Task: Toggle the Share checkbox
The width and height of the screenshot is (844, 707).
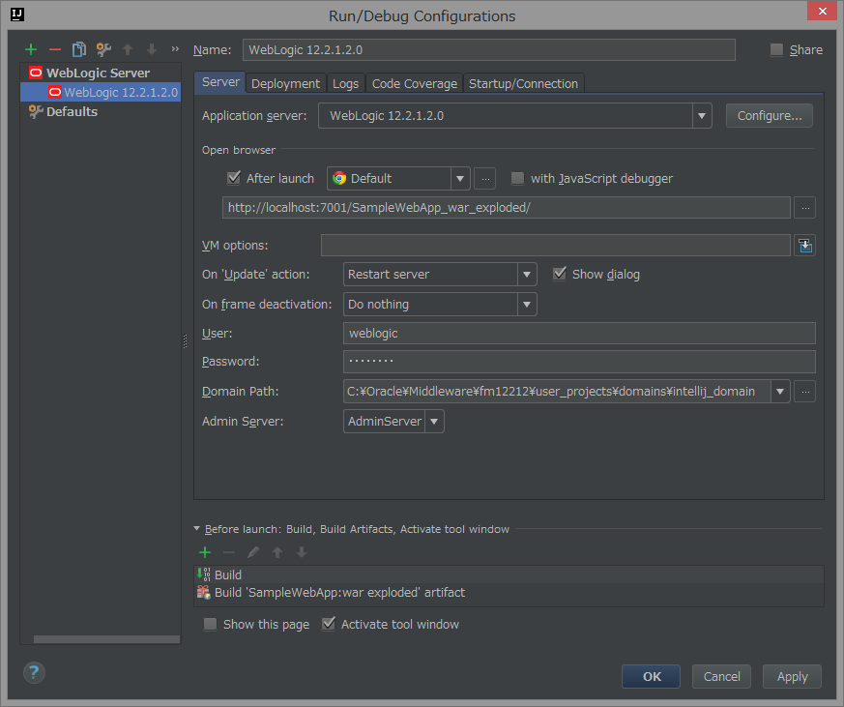Action: click(x=776, y=49)
